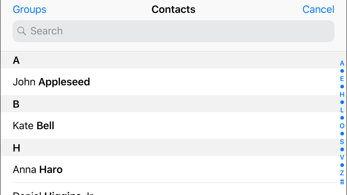Tap the H section header

(x=169, y=148)
